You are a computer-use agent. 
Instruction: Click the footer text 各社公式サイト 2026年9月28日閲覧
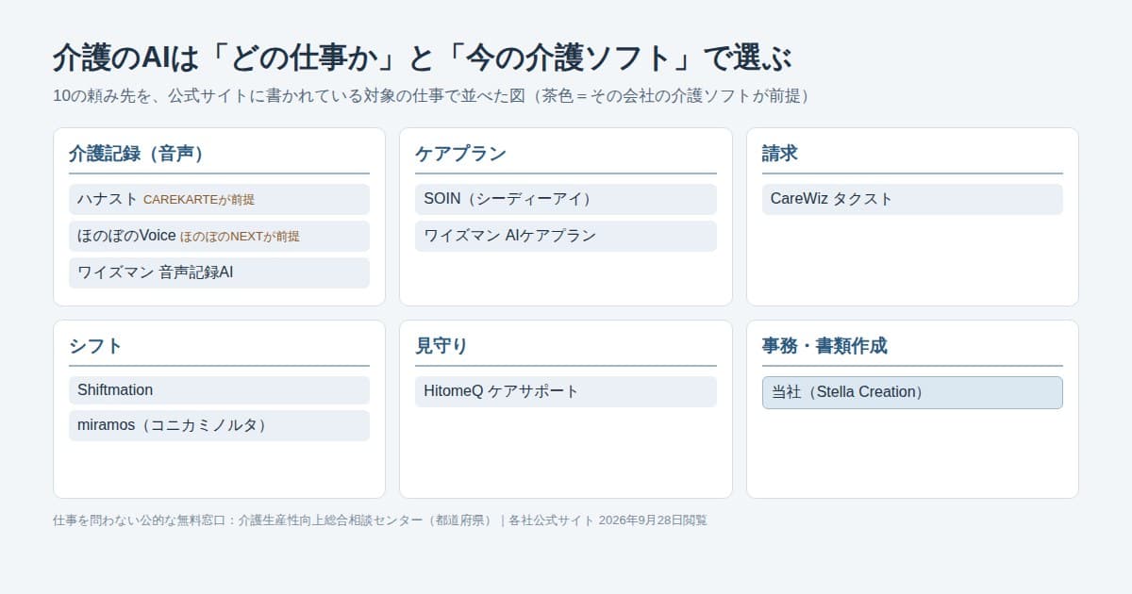coord(608,520)
